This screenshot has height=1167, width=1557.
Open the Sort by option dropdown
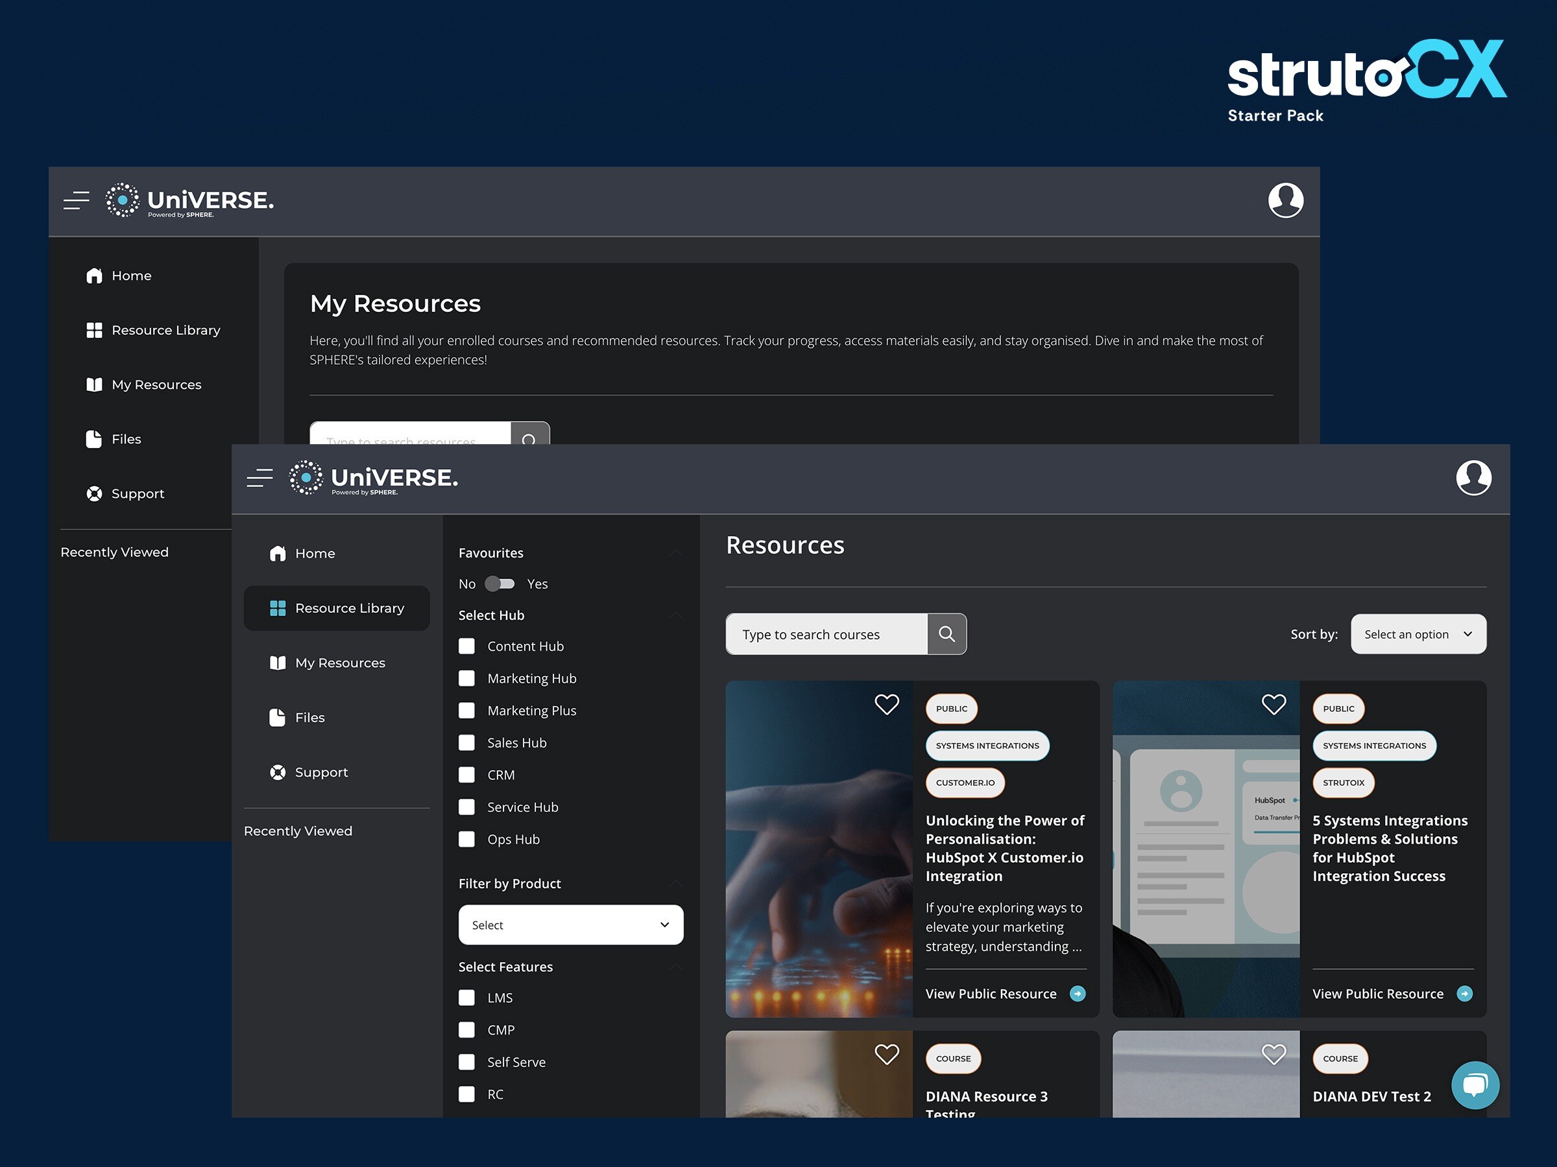coord(1418,634)
